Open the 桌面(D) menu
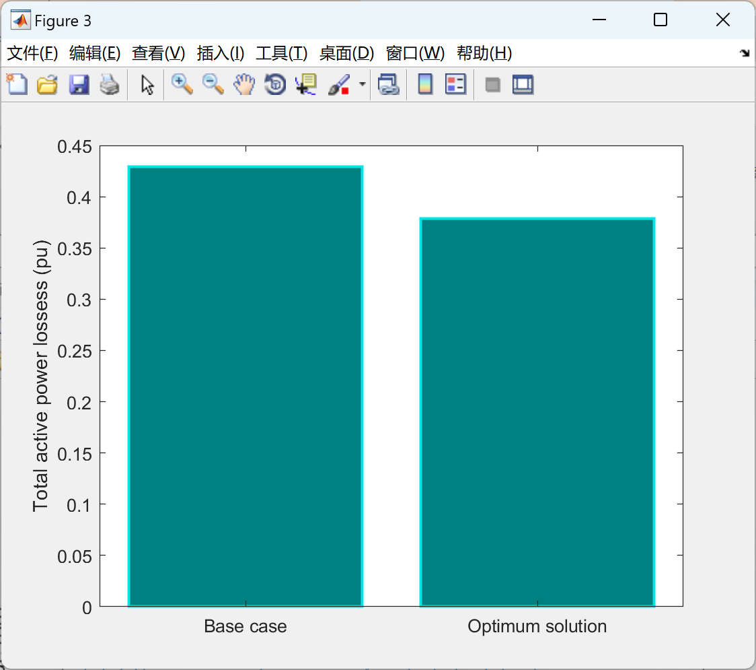The image size is (756, 670). pyautogui.click(x=346, y=53)
